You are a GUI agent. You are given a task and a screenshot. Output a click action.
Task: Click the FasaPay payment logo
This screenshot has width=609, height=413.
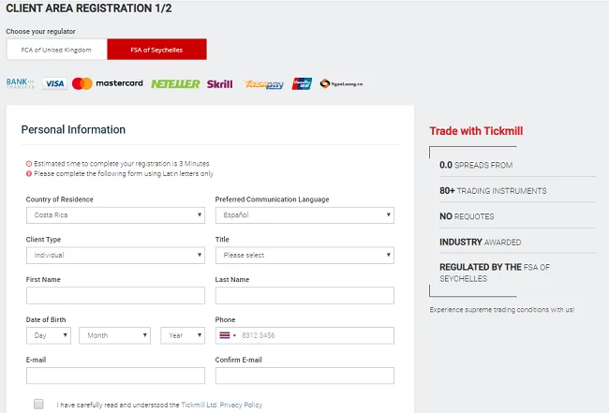(x=263, y=84)
